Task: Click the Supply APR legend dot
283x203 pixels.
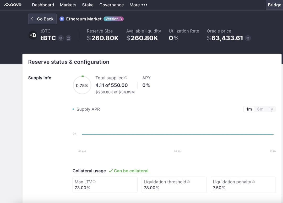Action: pos(73,109)
